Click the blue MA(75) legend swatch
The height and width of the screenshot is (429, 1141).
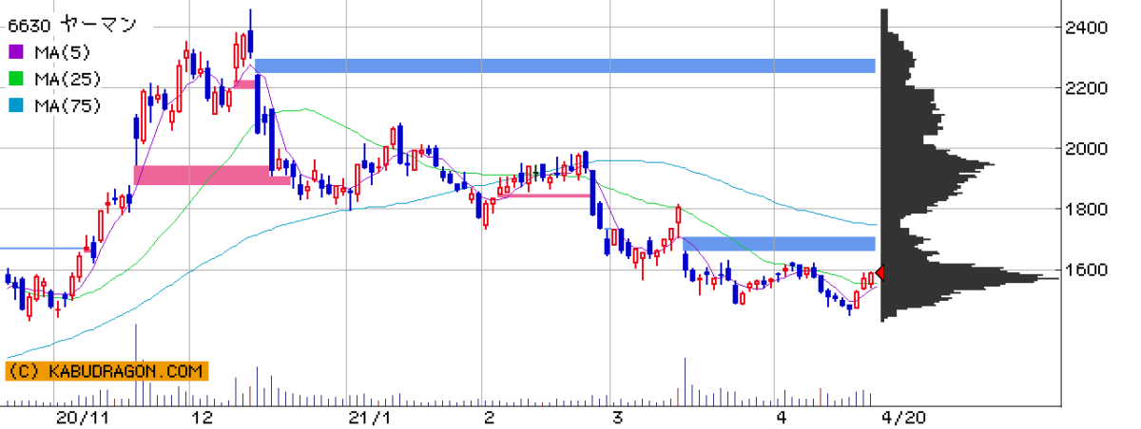click(17, 105)
